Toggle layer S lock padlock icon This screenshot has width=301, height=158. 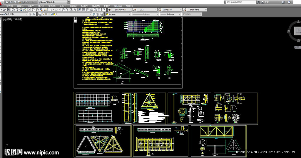pos(52,14)
